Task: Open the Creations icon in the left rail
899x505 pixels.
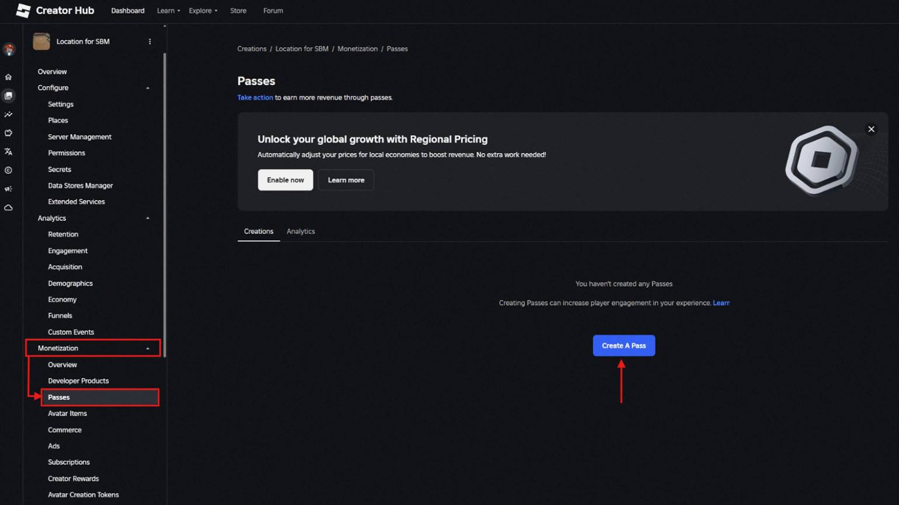Action: click(8, 96)
